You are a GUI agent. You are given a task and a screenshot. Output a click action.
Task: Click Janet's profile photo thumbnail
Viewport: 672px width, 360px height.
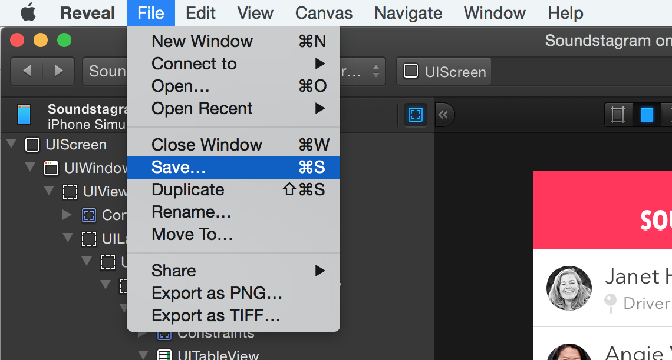click(x=569, y=288)
